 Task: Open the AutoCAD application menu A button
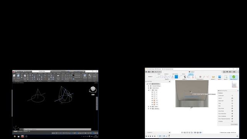click(x=14, y=72)
